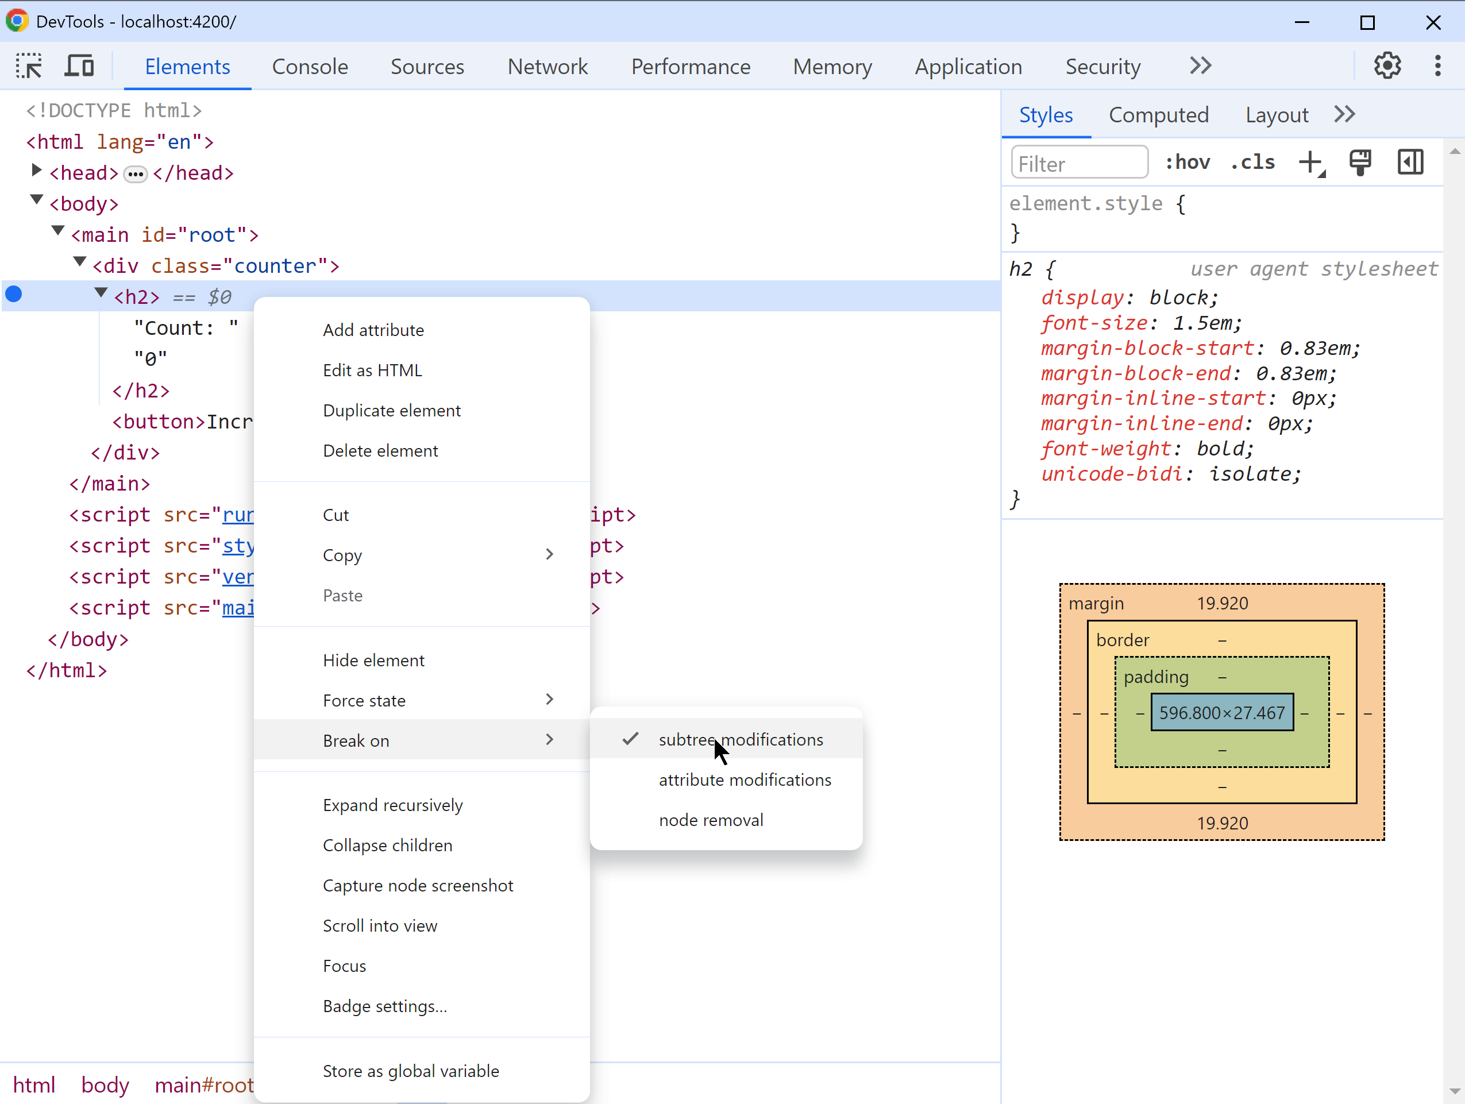The height and width of the screenshot is (1104, 1465).
Task: Choose Add attribute from context menu
Action: [422, 330]
